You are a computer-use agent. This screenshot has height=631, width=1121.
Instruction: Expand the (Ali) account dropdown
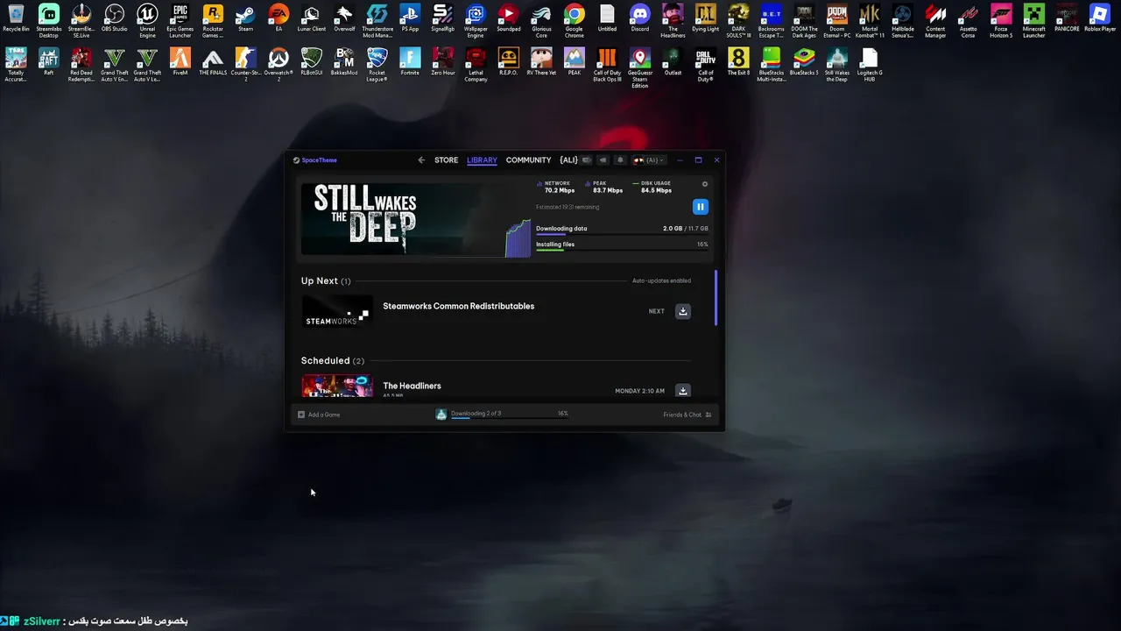(650, 160)
